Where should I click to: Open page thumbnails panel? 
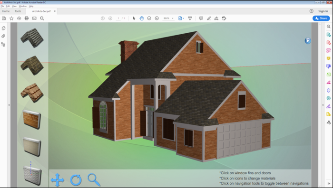pos(3,28)
